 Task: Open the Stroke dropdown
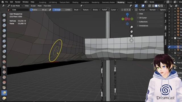click(96, 10)
